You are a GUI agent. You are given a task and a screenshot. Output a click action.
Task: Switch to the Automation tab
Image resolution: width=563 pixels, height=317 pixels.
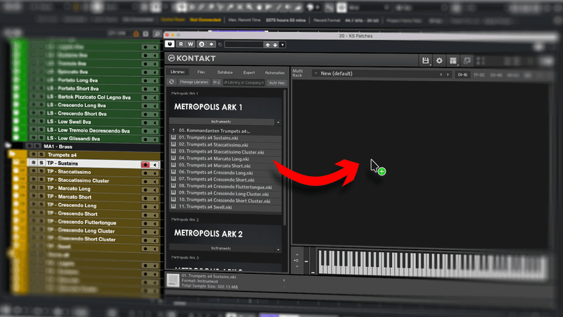[x=274, y=73]
